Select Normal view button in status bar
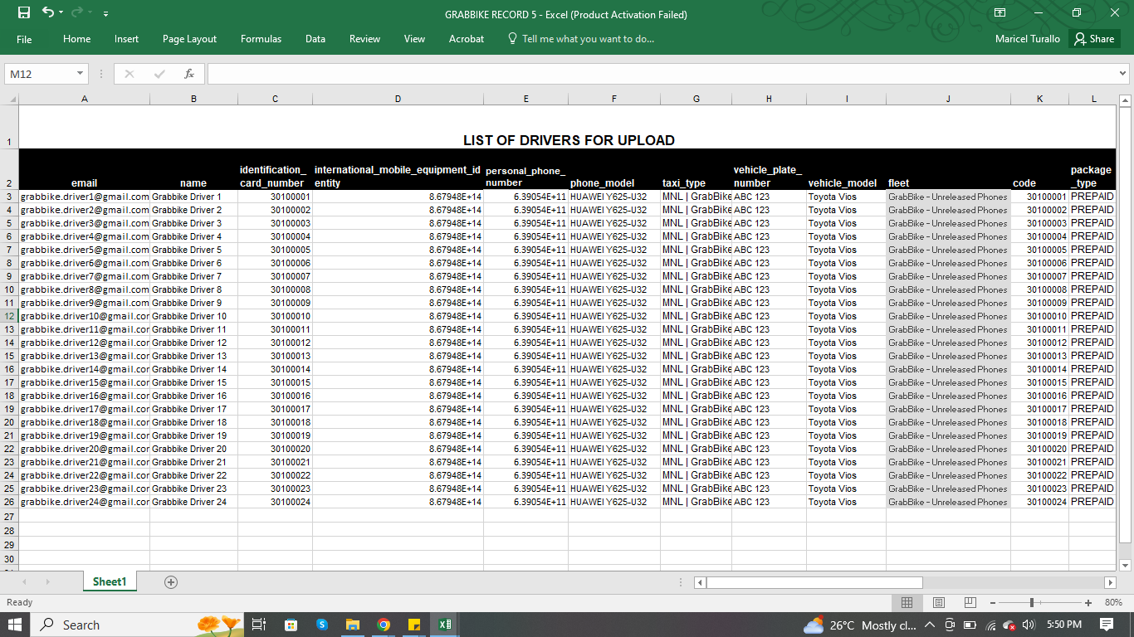 pyautogui.click(x=907, y=602)
